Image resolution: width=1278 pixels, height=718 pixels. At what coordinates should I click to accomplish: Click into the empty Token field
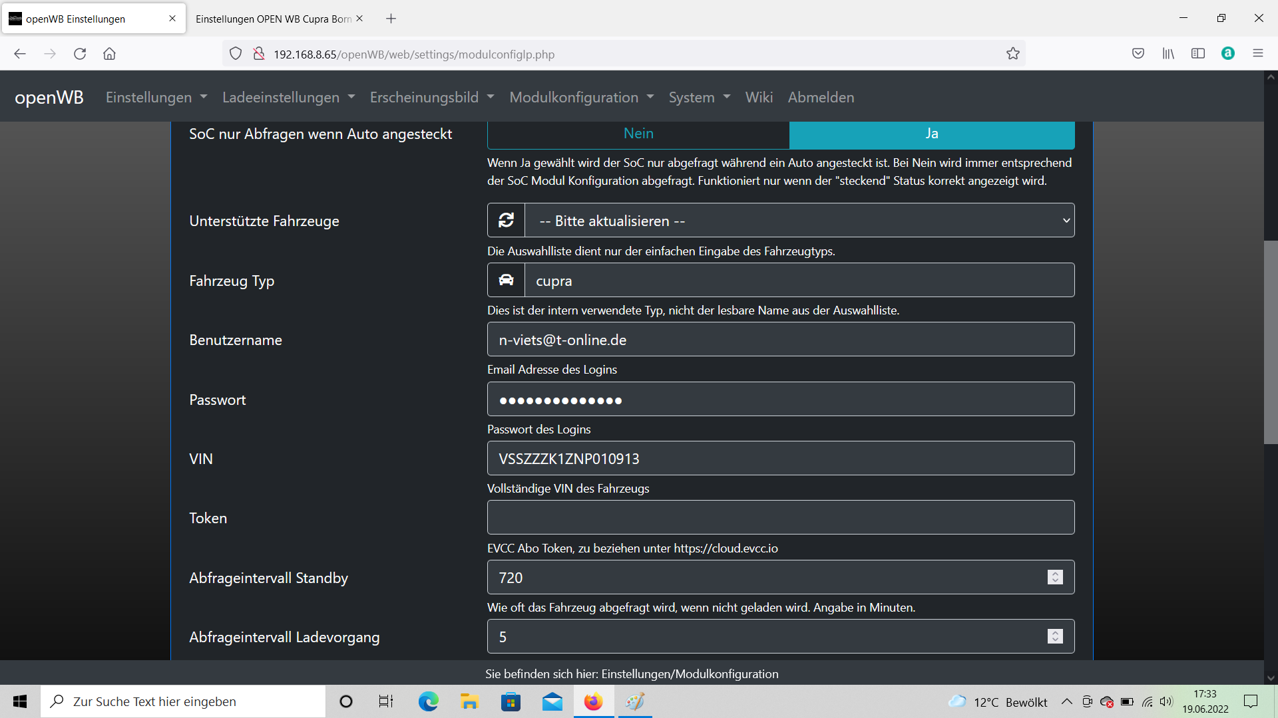pos(780,518)
